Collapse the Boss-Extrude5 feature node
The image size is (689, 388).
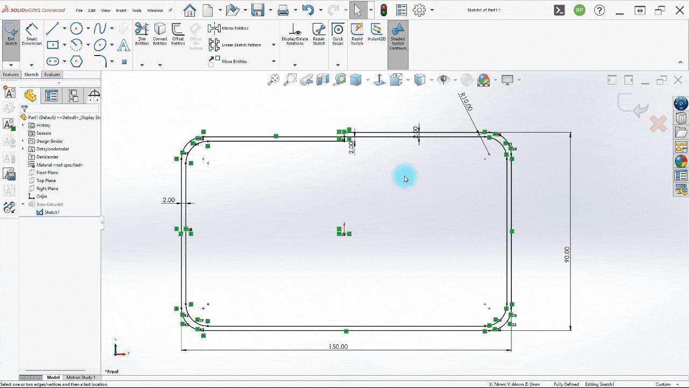click(x=23, y=204)
